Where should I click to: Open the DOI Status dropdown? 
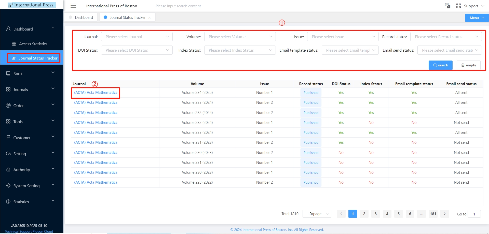[x=137, y=50]
